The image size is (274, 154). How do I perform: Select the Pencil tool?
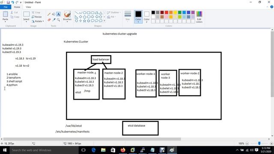(49, 14)
